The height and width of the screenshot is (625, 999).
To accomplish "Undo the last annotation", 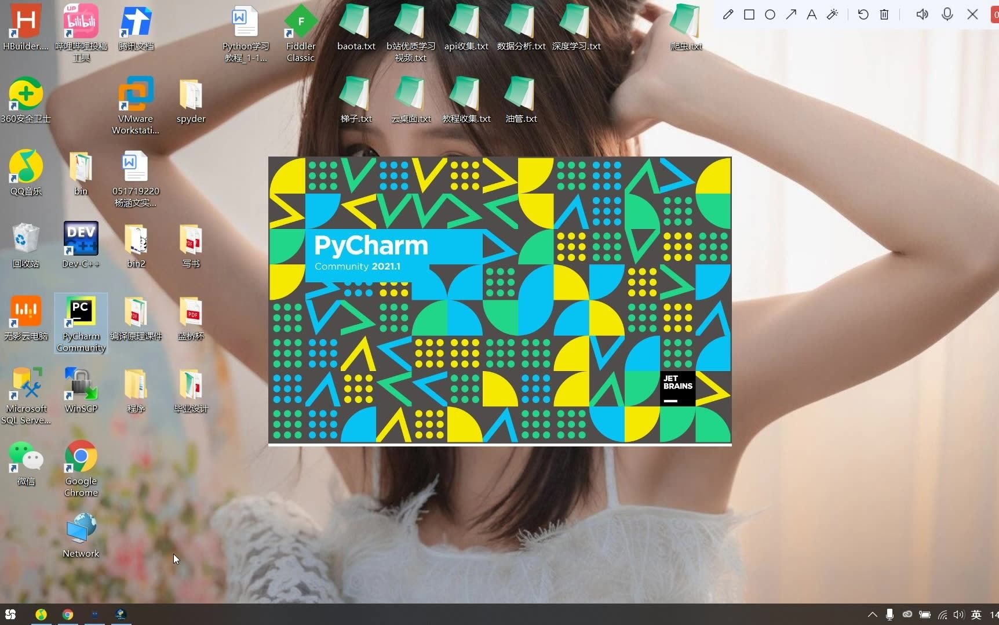I will point(863,14).
